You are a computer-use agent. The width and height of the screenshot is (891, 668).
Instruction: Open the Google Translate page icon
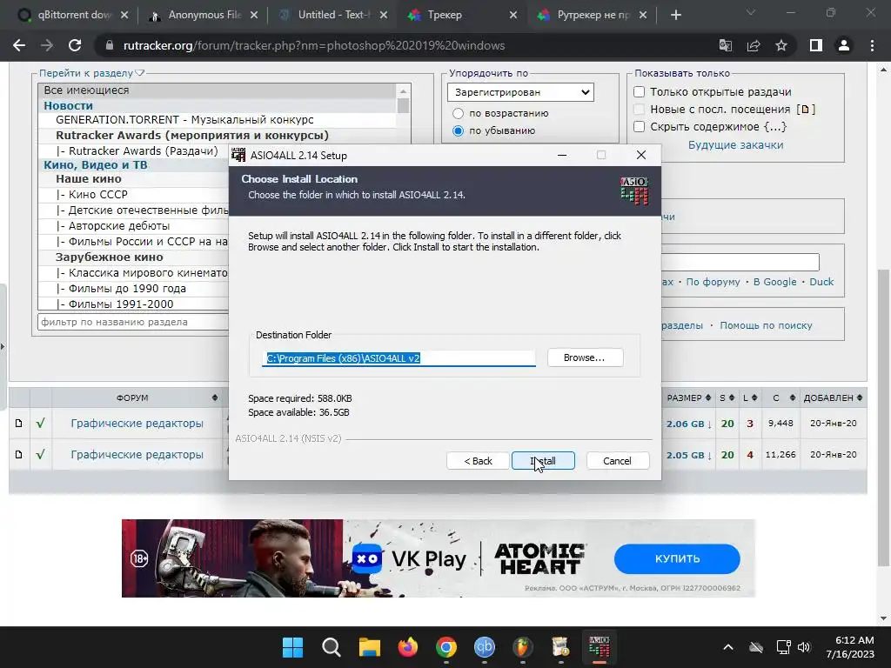pos(725,45)
